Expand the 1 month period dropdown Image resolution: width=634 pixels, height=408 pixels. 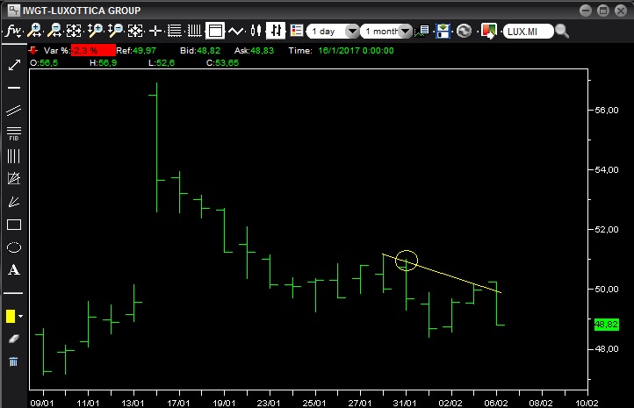405,32
